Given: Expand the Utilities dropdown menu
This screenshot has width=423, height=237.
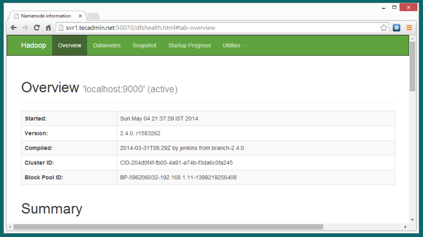Looking at the screenshot, I should (x=234, y=45).
